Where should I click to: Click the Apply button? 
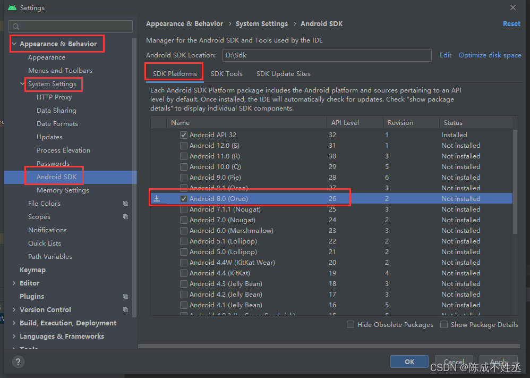click(x=499, y=362)
